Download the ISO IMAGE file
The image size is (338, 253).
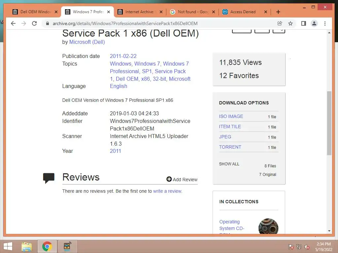(x=231, y=116)
